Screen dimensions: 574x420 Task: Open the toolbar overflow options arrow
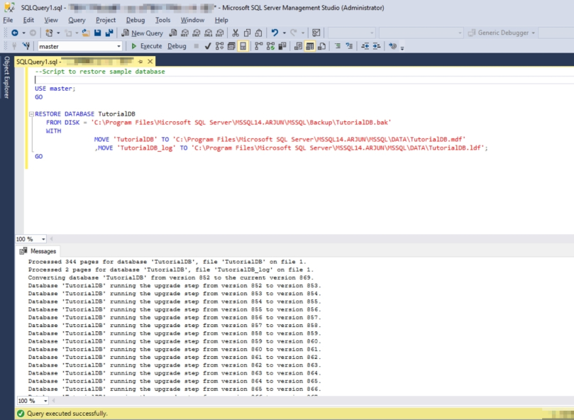(402, 48)
